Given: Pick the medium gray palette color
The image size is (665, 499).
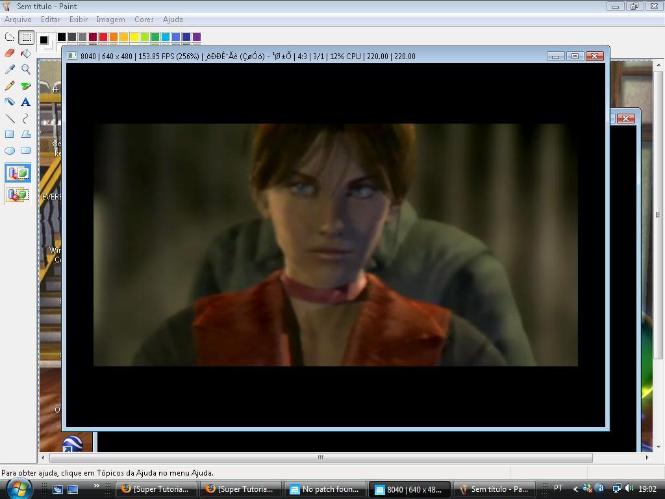Looking at the screenshot, I should [x=82, y=37].
